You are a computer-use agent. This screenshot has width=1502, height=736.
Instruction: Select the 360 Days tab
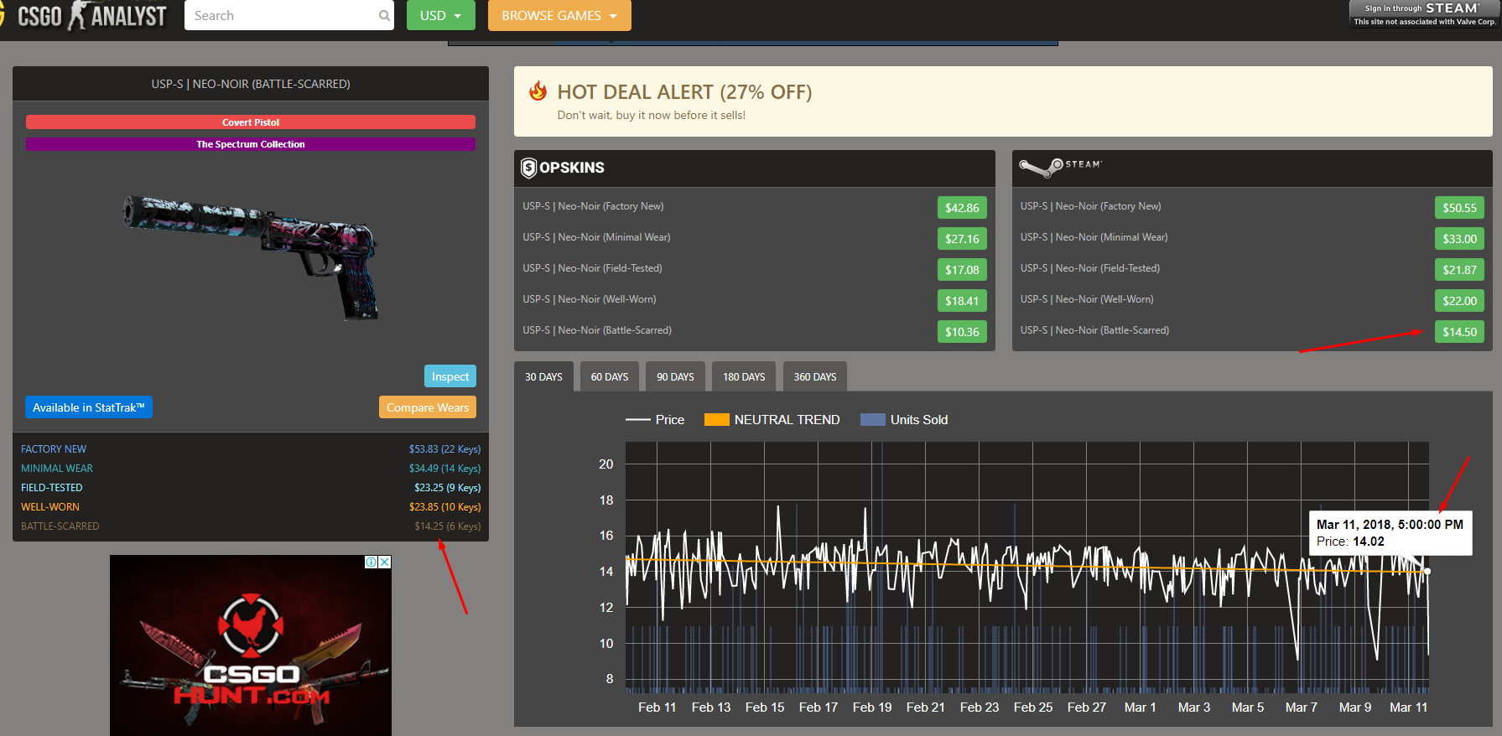815,376
